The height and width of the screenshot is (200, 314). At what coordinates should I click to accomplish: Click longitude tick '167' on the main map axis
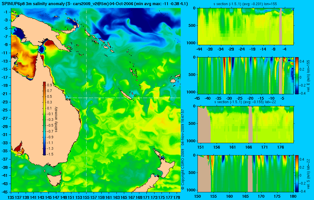click(x=131, y=197)
